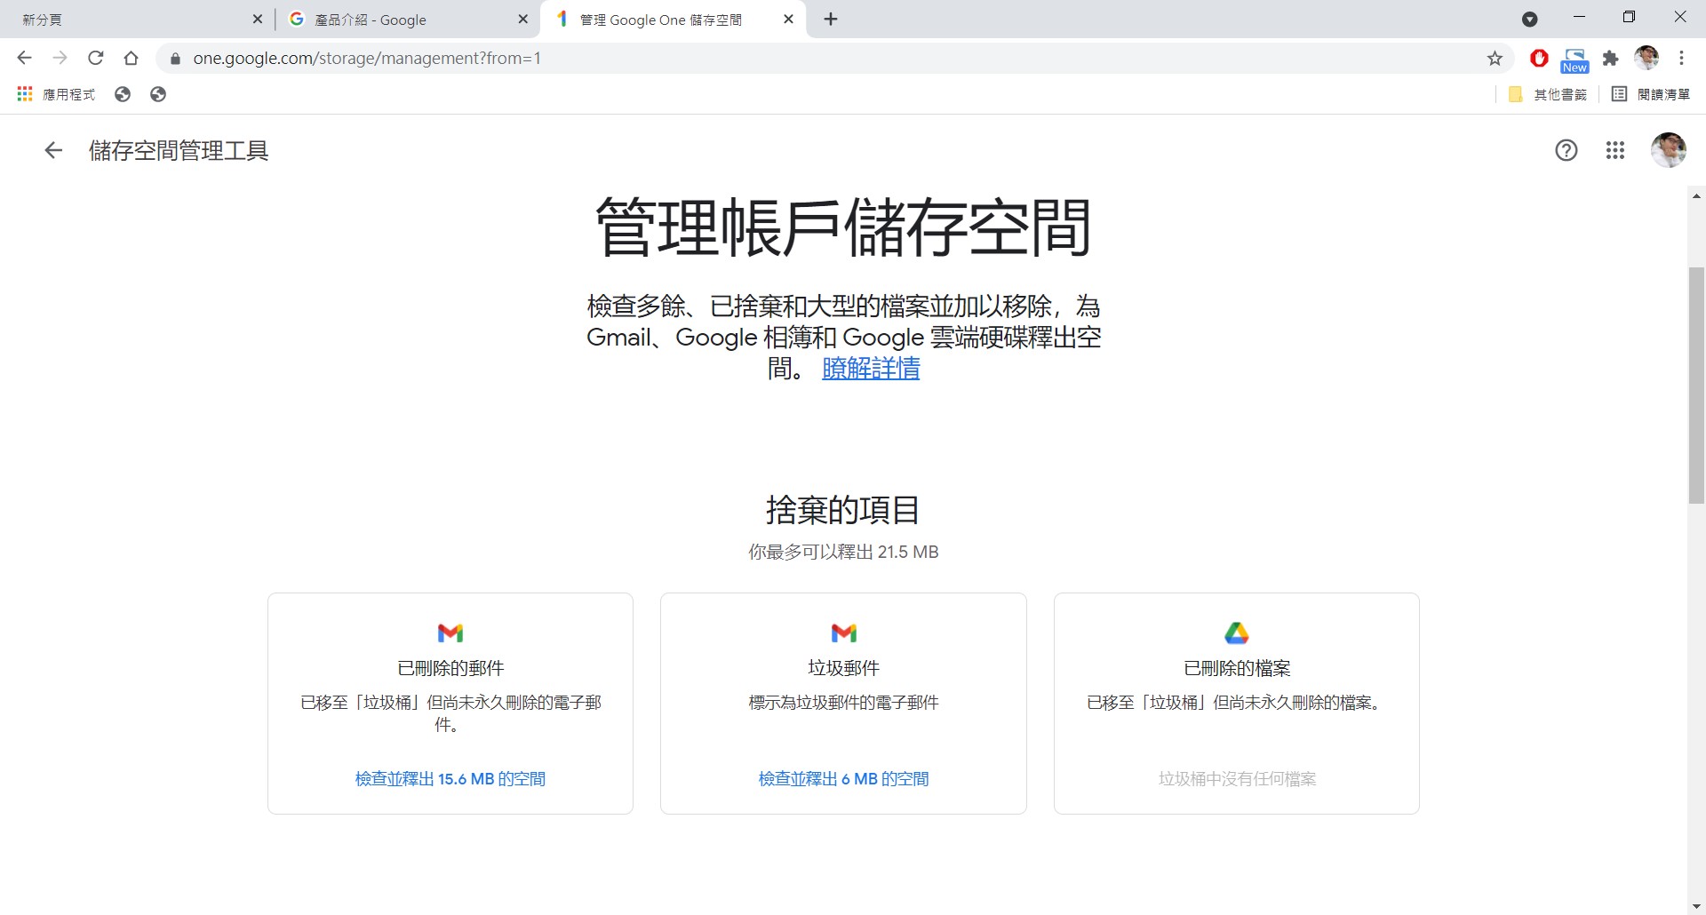Click the 已刪除的郵件 card title
Viewport: 1706px width, 915px height.
click(x=450, y=668)
